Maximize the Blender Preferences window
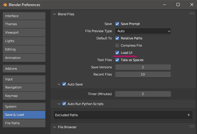Viewport: 197px width, 134px height. 178,5
